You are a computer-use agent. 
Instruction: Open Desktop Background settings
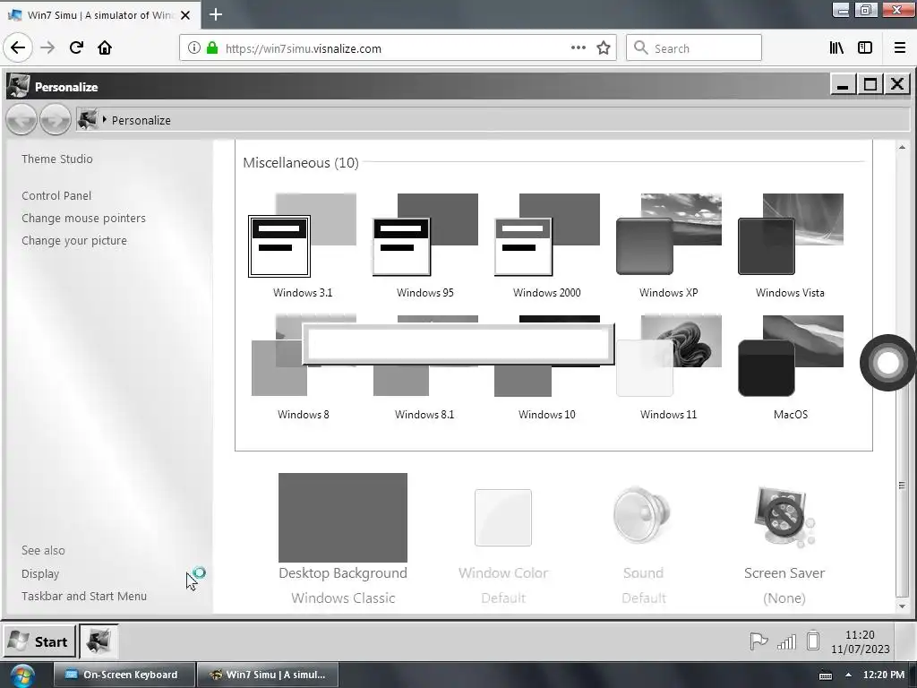point(343,517)
